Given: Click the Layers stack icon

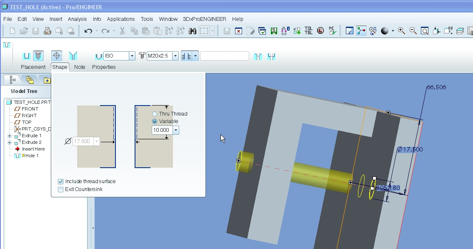Looking at the screenshot, I should click(460, 31).
